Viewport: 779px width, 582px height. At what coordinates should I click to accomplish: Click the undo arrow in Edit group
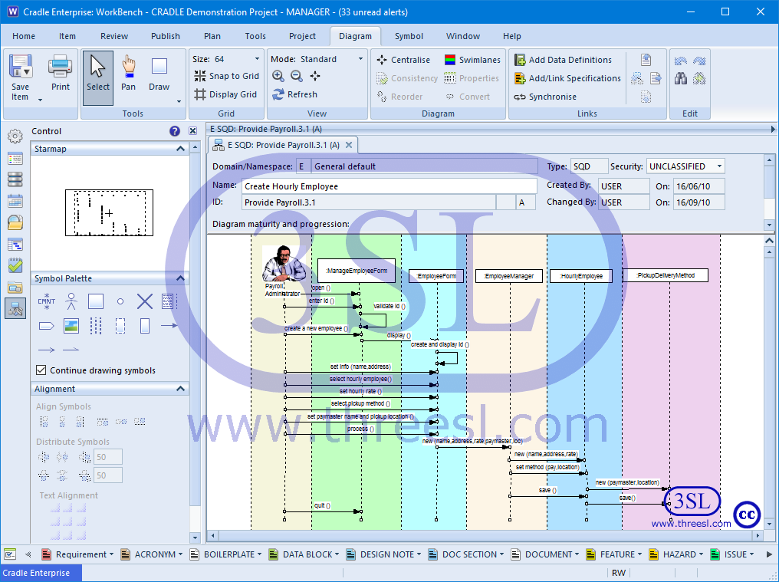(x=681, y=61)
